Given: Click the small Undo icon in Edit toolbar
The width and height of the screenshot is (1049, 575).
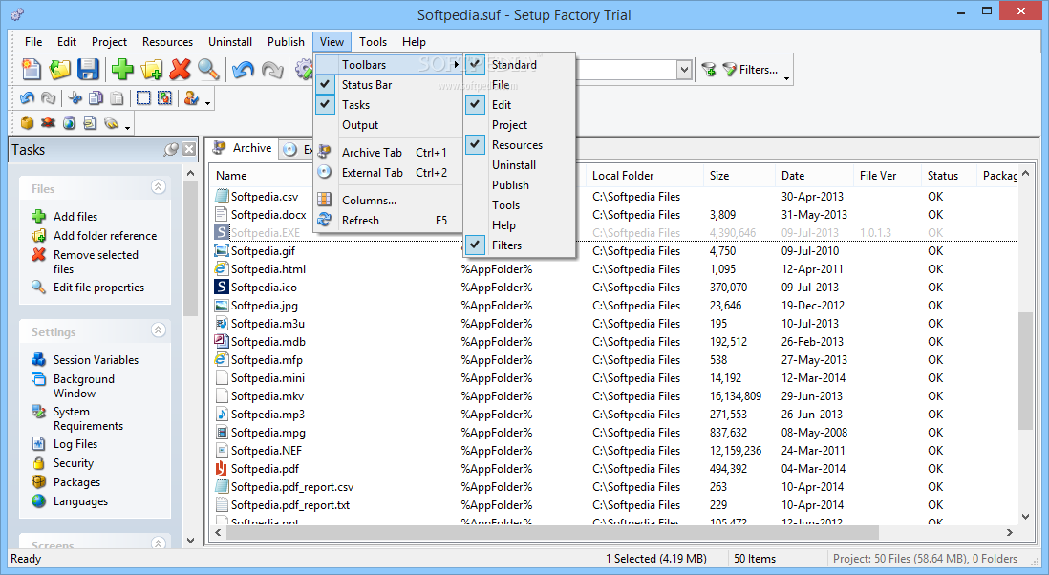Looking at the screenshot, I should [x=27, y=98].
